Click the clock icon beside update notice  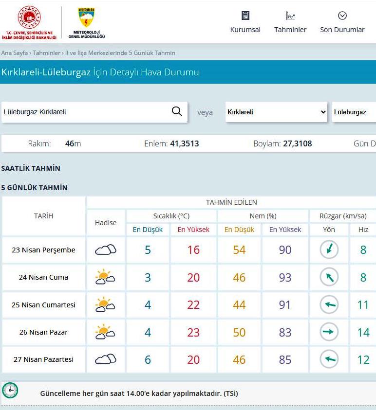[x=10, y=391]
